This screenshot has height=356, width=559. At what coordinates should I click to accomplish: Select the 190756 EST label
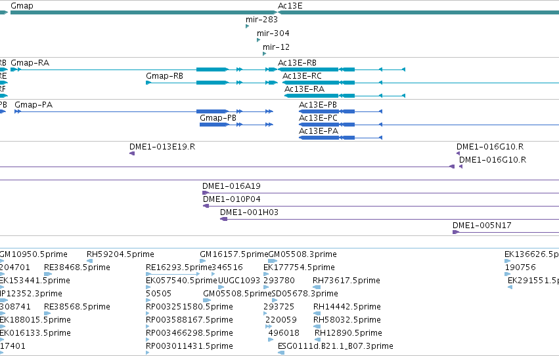click(x=520, y=267)
